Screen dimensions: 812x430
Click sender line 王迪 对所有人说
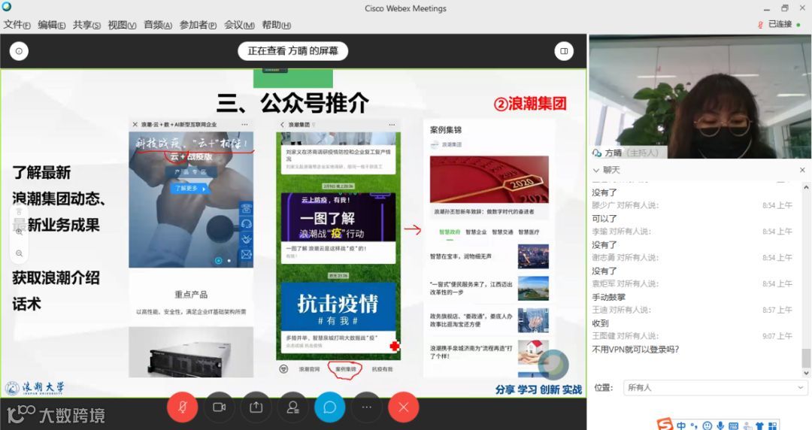coord(622,310)
